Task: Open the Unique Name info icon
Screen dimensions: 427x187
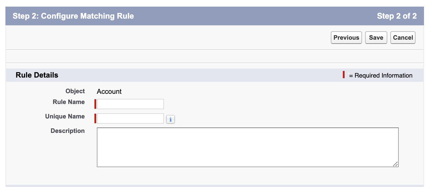Action: [170, 119]
